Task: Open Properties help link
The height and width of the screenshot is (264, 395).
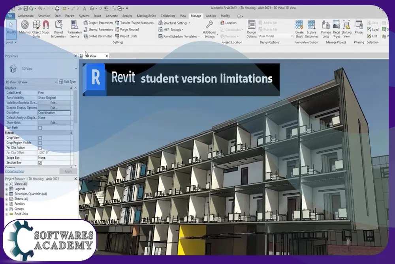Action: click(x=14, y=171)
